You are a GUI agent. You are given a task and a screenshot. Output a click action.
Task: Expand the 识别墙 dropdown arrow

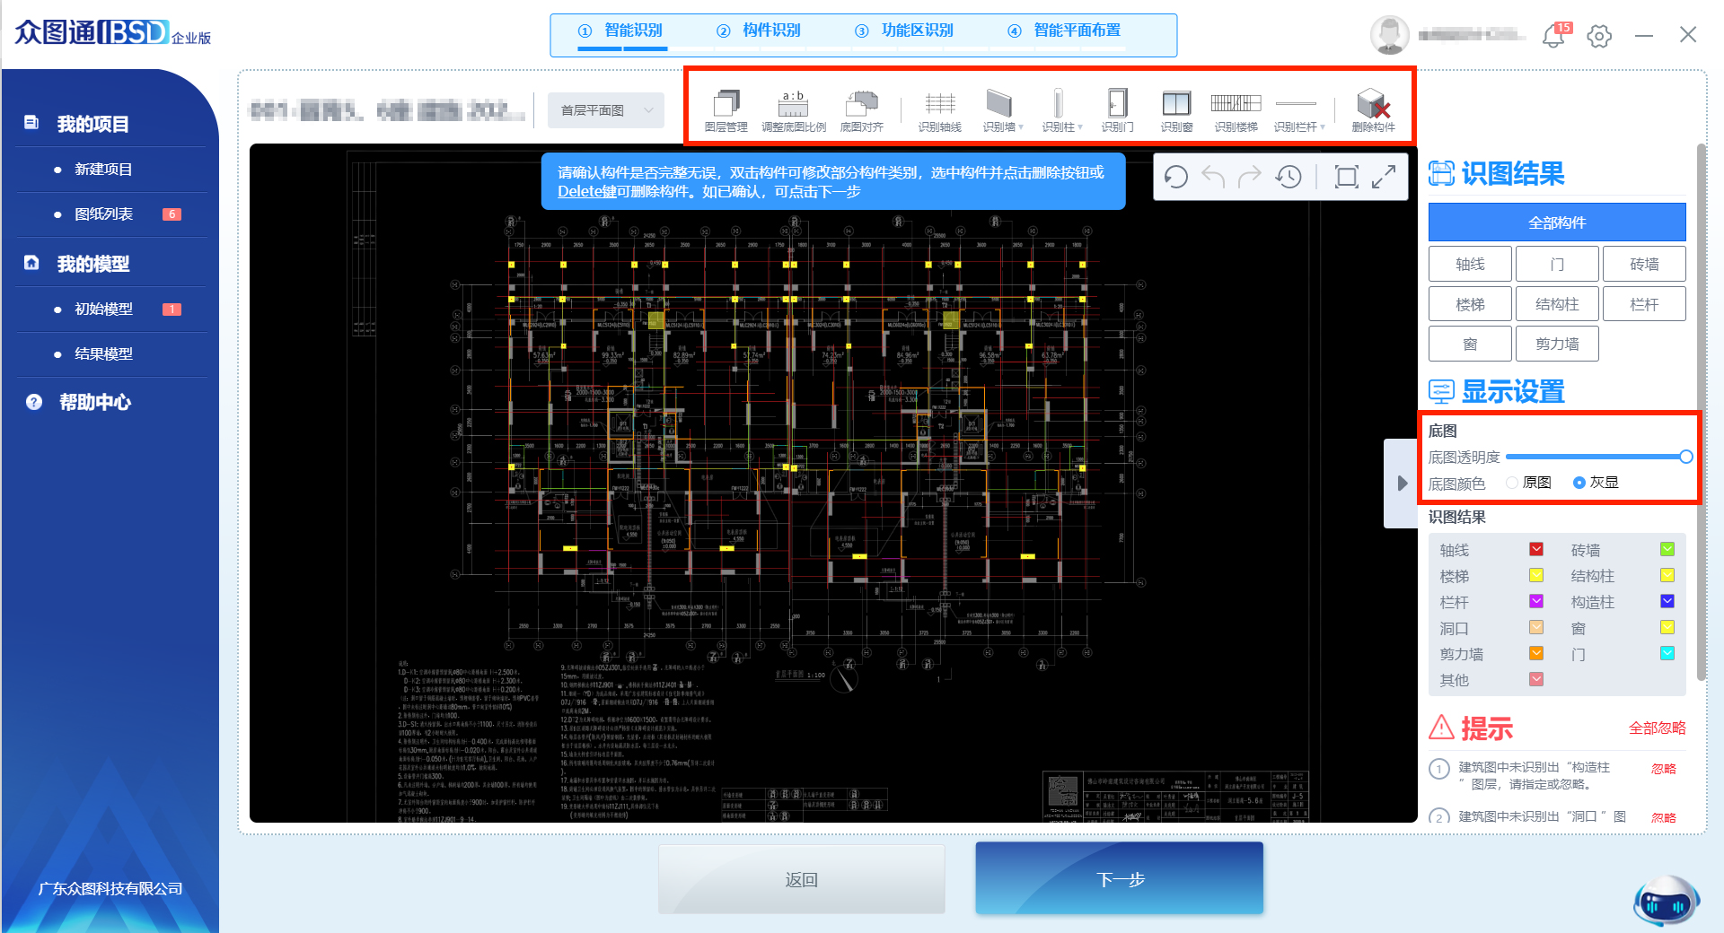click(1021, 127)
